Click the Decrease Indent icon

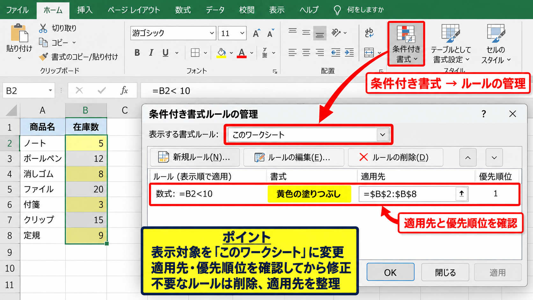[335, 52]
